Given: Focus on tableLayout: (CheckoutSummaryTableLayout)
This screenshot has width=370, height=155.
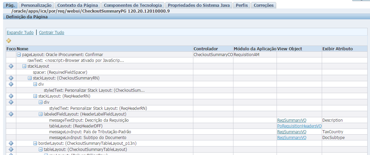Looking at the screenshot, I should (x=11, y=150).
